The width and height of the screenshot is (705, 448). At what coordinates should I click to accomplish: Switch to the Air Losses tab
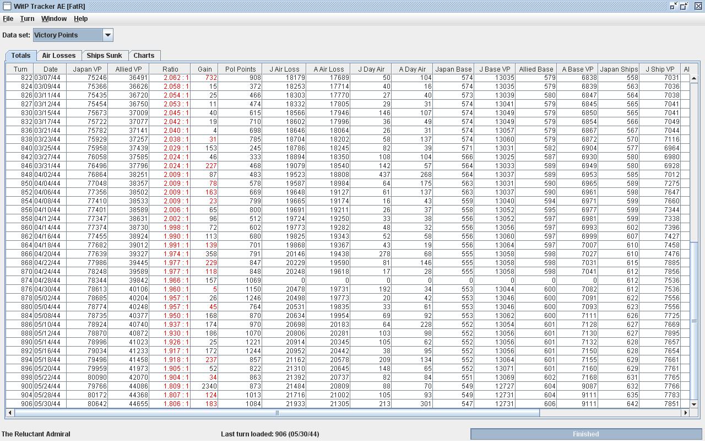click(x=59, y=56)
